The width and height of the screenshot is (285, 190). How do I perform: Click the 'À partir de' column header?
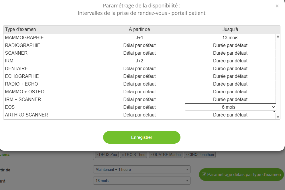coord(139,29)
